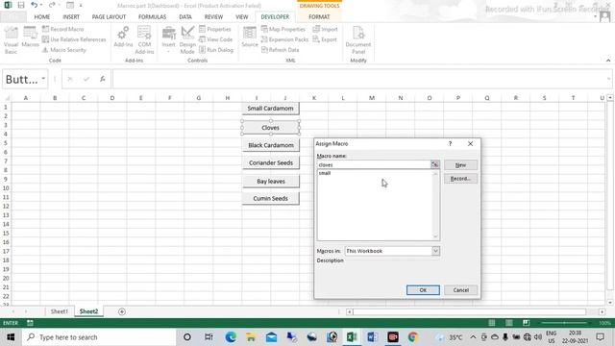615x346 pixels.
Task: Click the Insert Function fx icon
Action: (x=103, y=79)
